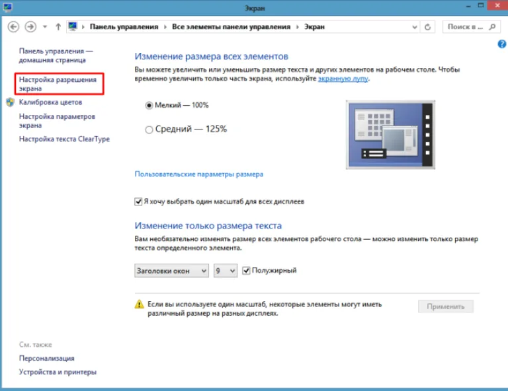Expand chevron after «Все элементы панели управления»

pos(298,27)
